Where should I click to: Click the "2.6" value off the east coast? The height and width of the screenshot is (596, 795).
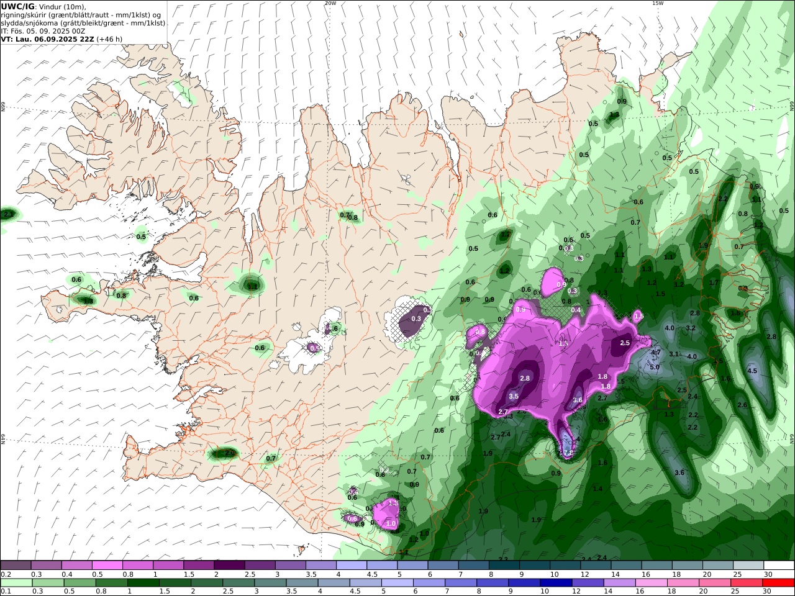tap(742, 405)
